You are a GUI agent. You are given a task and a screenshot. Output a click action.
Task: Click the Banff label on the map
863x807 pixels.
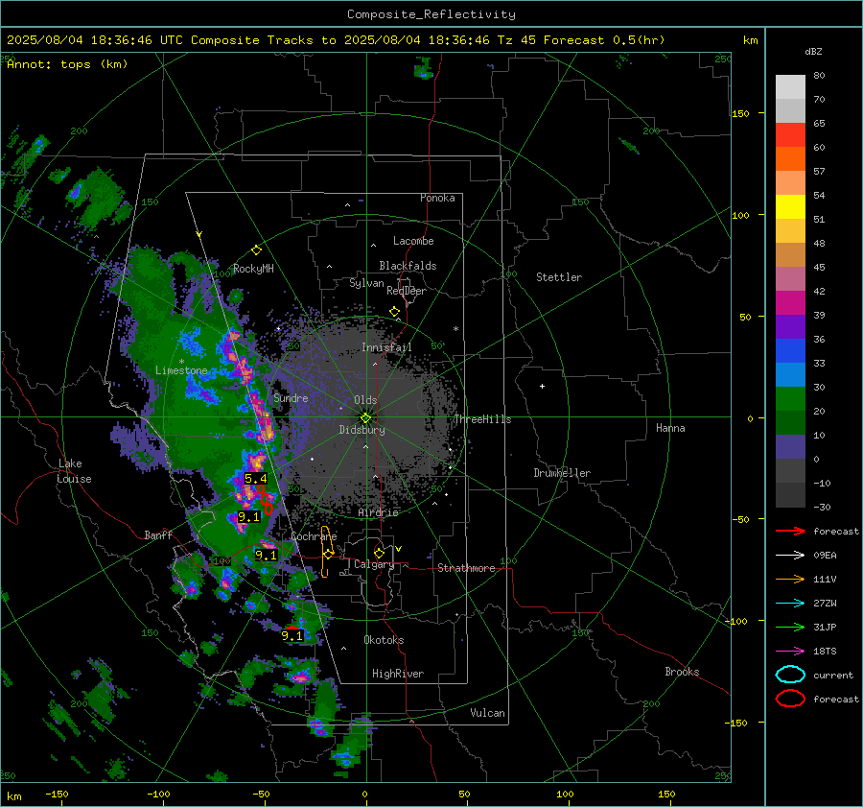click(x=158, y=535)
